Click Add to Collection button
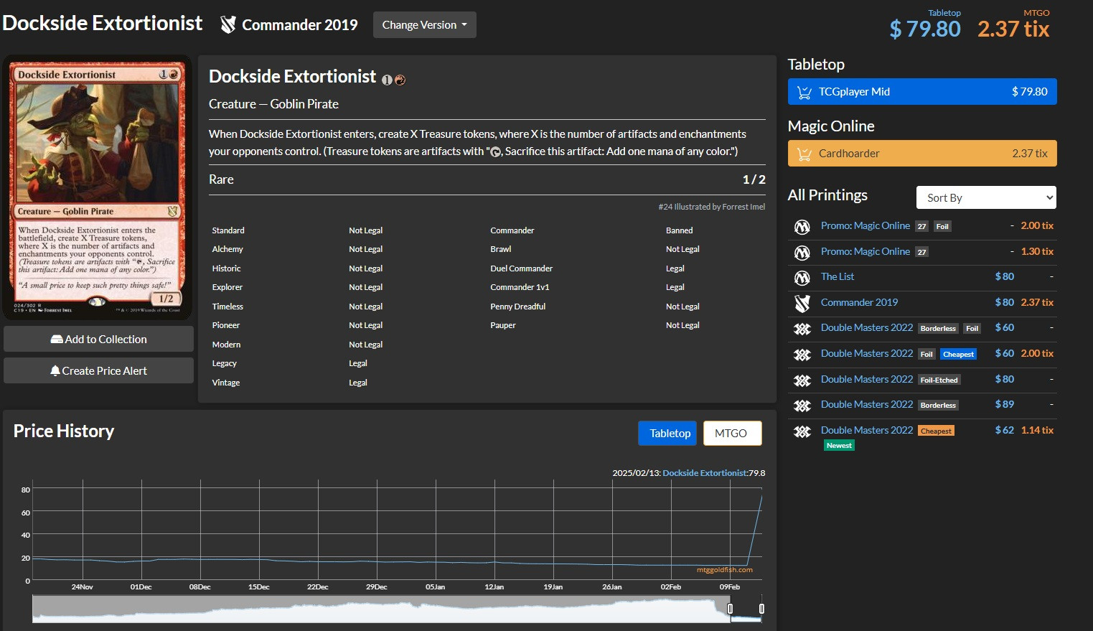Image resolution: width=1093 pixels, height=631 pixels. click(x=98, y=339)
